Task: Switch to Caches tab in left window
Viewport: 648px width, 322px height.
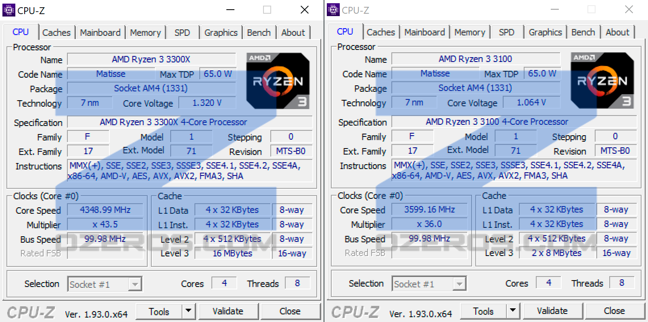Action: (56, 33)
